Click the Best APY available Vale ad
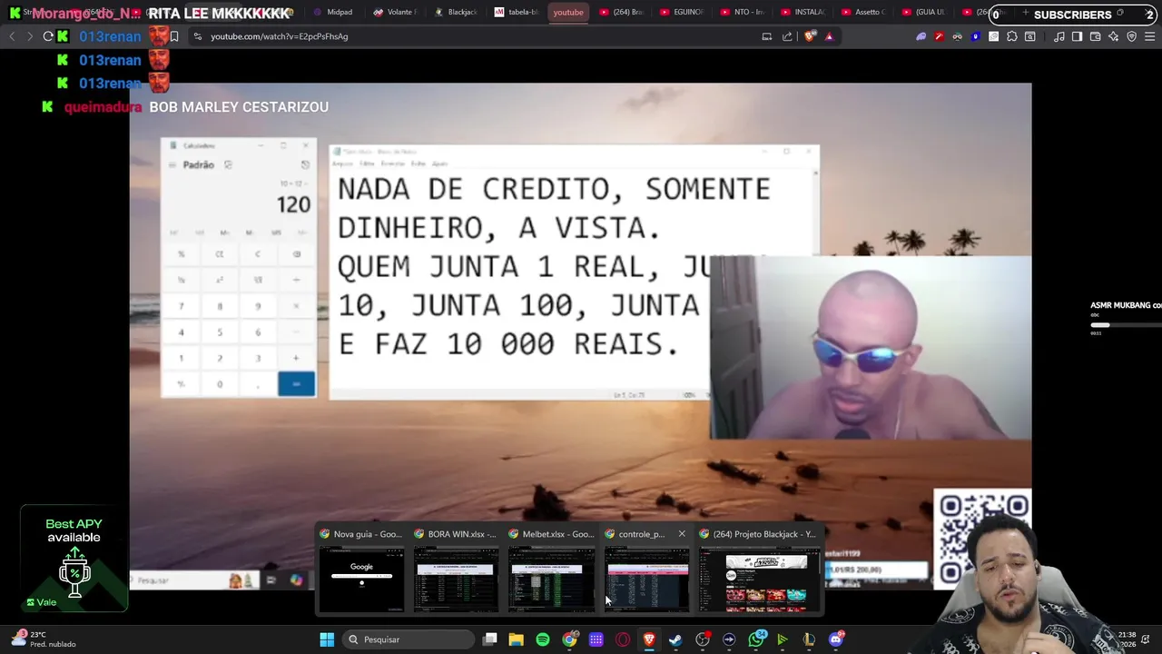 [x=74, y=559]
